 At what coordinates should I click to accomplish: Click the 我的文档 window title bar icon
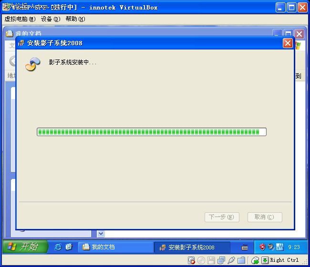pos(9,33)
